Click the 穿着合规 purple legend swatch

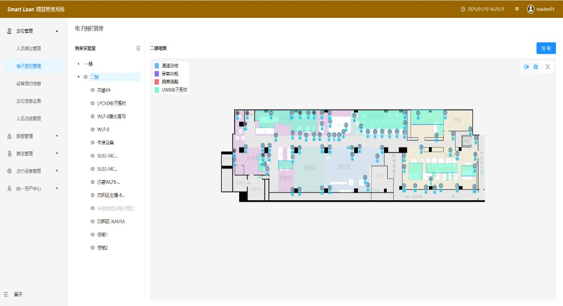tap(157, 74)
